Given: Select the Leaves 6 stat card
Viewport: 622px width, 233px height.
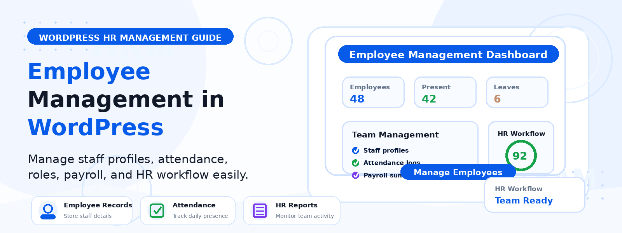Looking at the screenshot, I should (x=517, y=92).
